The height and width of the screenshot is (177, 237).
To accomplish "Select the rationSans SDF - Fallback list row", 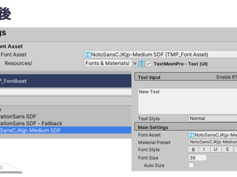I will coord(66,123).
